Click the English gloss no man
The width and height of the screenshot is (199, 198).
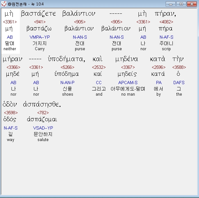click(x=128, y=94)
